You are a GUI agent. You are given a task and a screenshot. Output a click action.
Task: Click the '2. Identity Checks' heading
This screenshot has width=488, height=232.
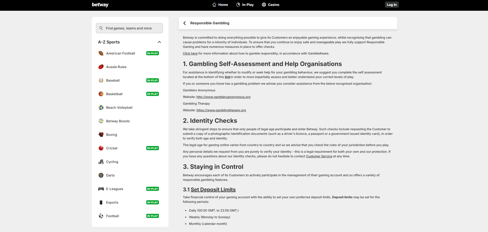[x=210, y=120]
